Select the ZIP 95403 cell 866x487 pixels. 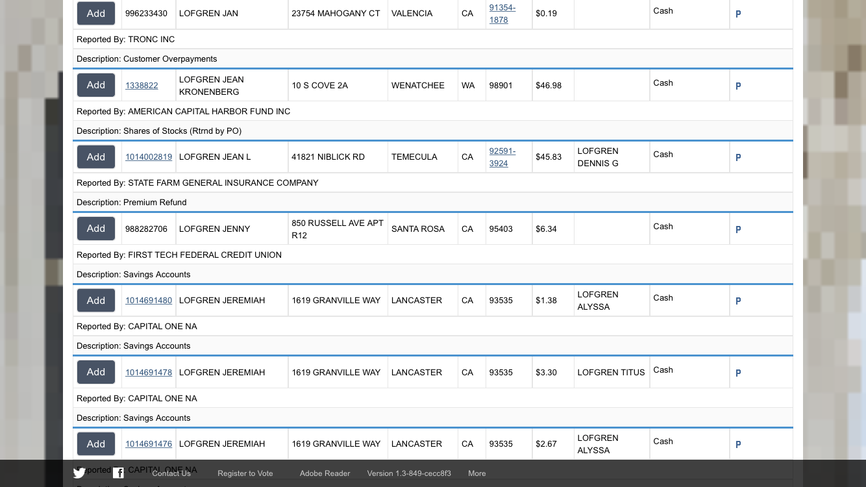[509, 229]
